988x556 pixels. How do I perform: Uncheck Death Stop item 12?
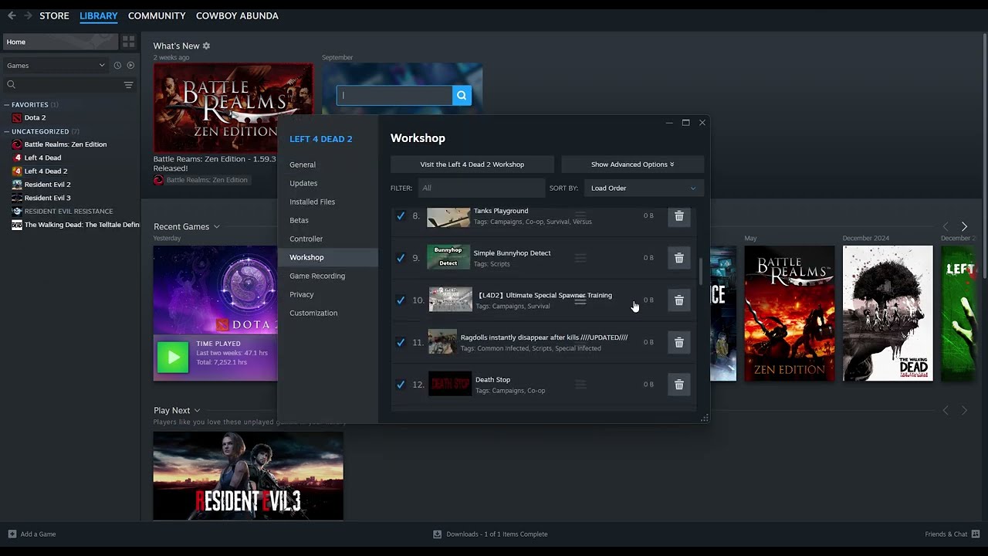tap(401, 385)
